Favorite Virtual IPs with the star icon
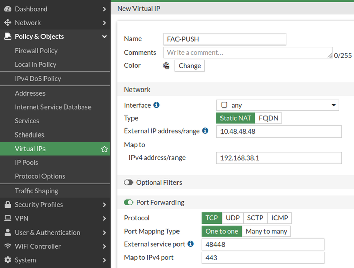Viewport: 354px width, 268px height. point(104,149)
